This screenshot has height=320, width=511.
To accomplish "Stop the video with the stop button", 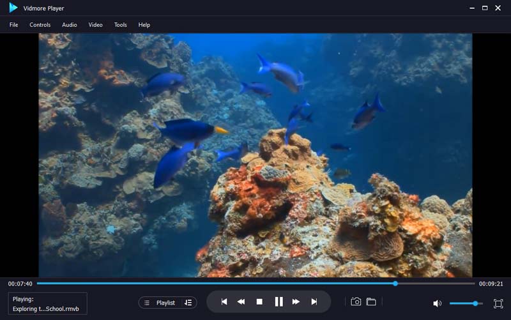I will (259, 302).
